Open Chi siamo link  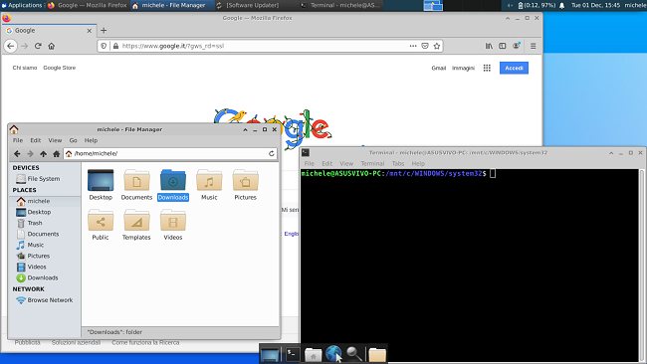(x=25, y=68)
